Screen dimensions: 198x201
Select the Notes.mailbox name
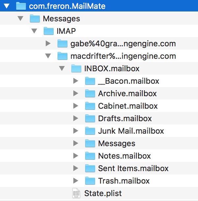point(124,156)
